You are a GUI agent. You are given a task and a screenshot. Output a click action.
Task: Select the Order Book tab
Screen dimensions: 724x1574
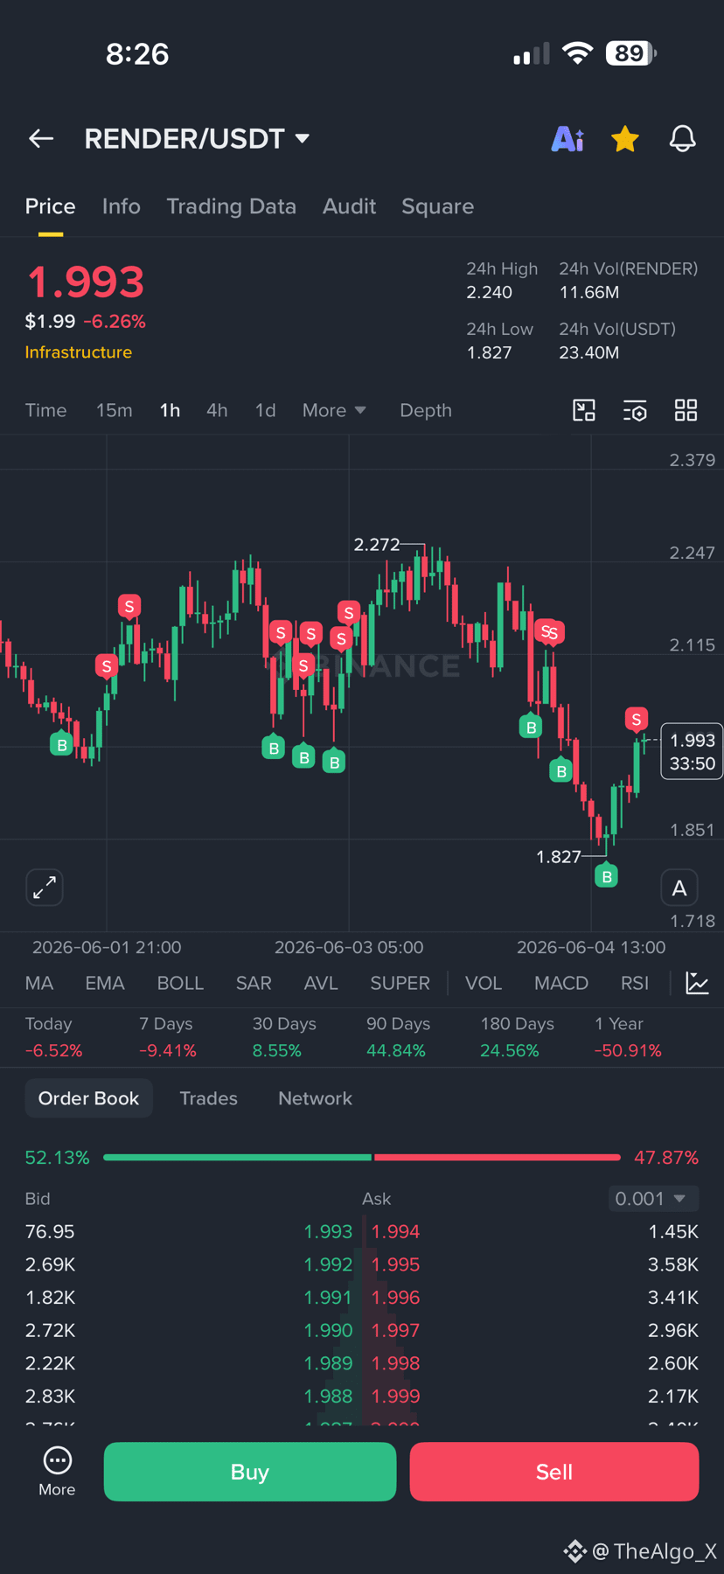tap(88, 1098)
